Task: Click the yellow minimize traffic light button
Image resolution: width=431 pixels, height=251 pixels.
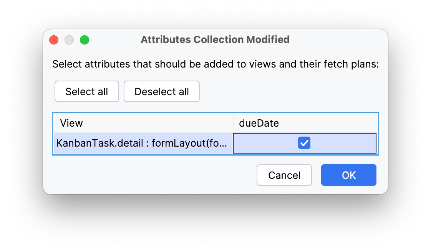Action: point(69,40)
